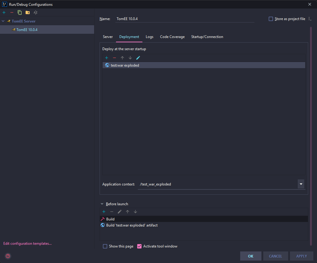
Task: Open the Application context dropdown
Action: (301, 184)
